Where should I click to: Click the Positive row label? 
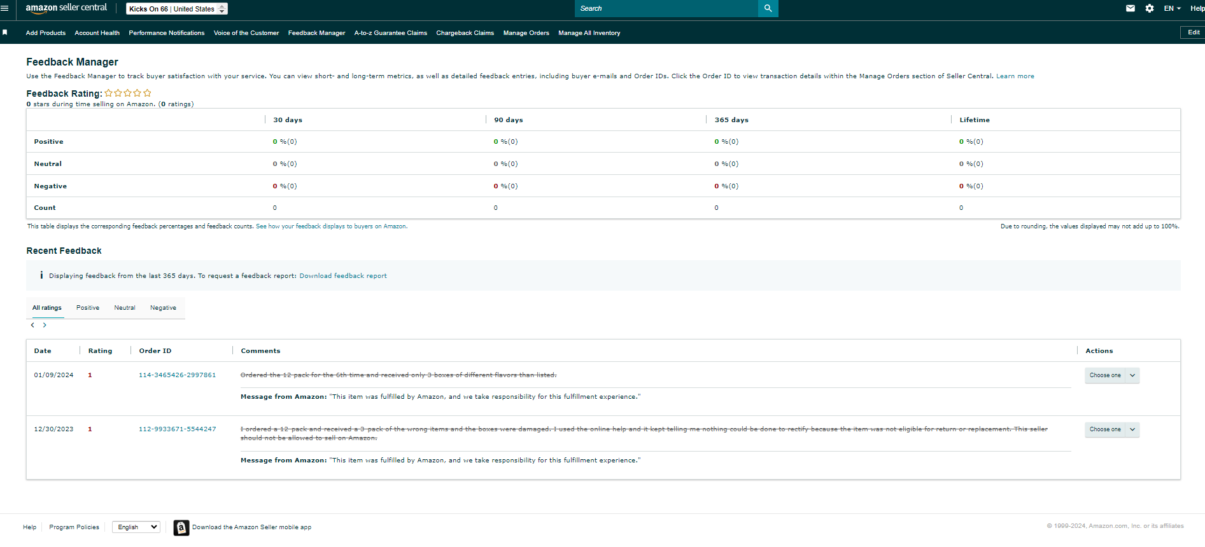[x=48, y=142]
